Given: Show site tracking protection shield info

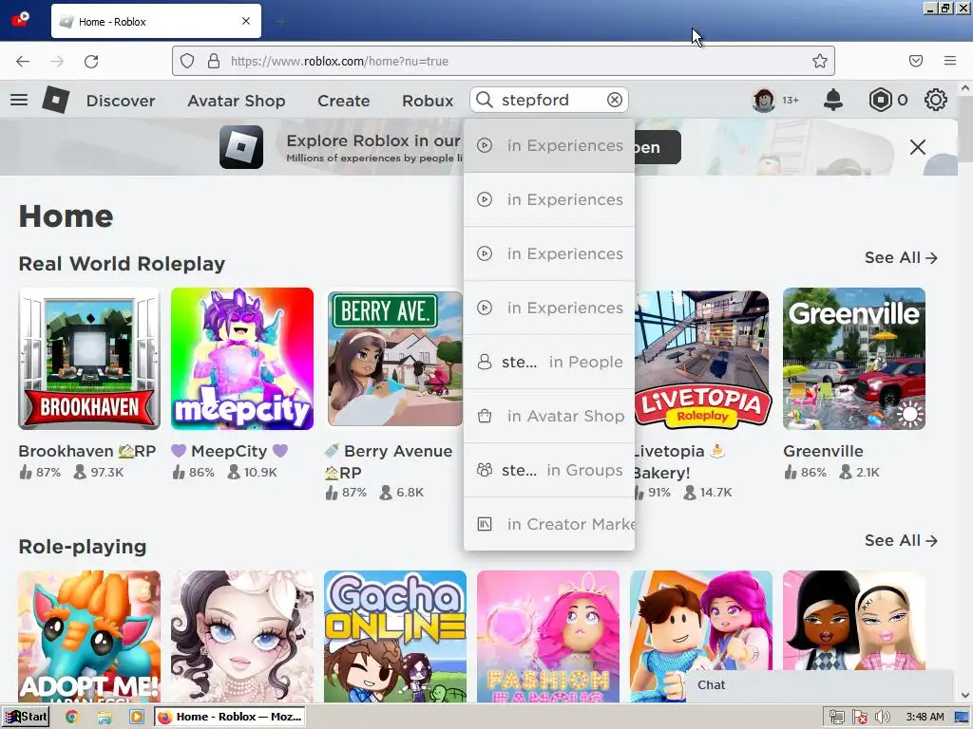Looking at the screenshot, I should pos(187,61).
